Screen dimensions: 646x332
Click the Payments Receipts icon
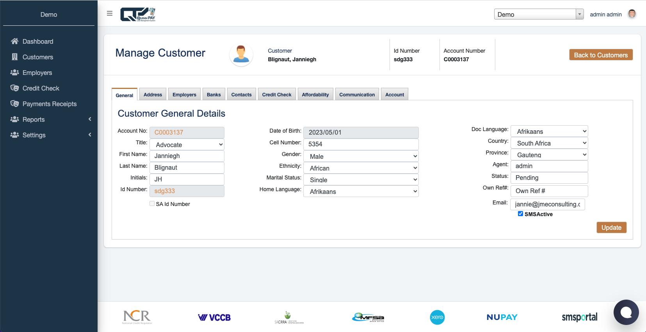[15, 104]
